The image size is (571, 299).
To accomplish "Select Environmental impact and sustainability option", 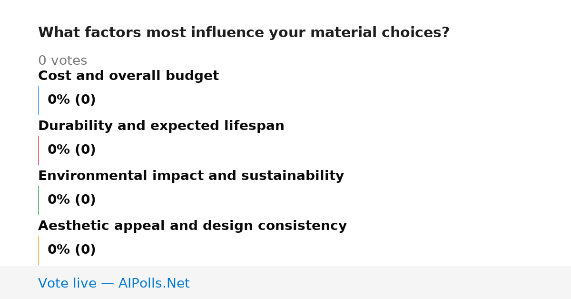I will coord(191,176).
